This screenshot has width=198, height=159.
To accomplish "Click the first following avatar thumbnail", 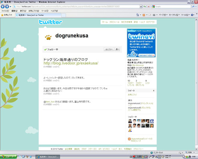I will point(130,121).
